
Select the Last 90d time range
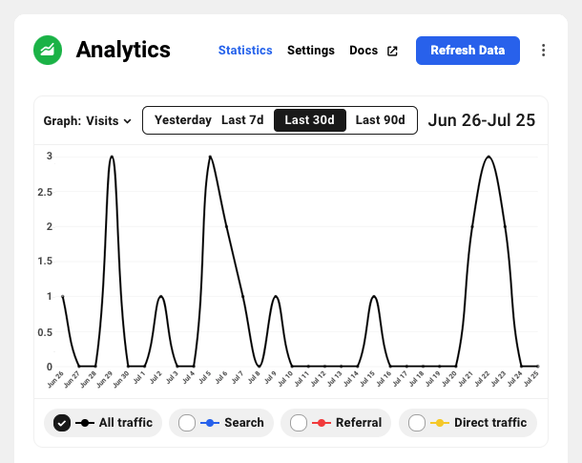(381, 120)
